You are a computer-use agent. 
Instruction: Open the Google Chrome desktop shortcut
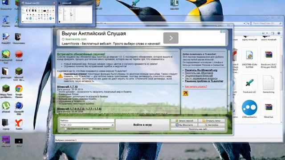pyautogui.click(x=19, y=88)
